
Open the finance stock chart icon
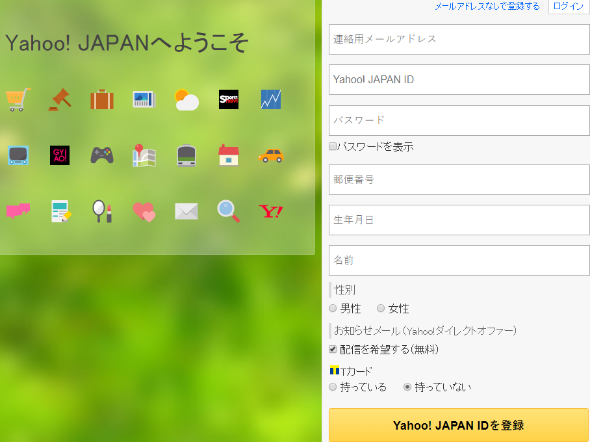coord(271,99)
